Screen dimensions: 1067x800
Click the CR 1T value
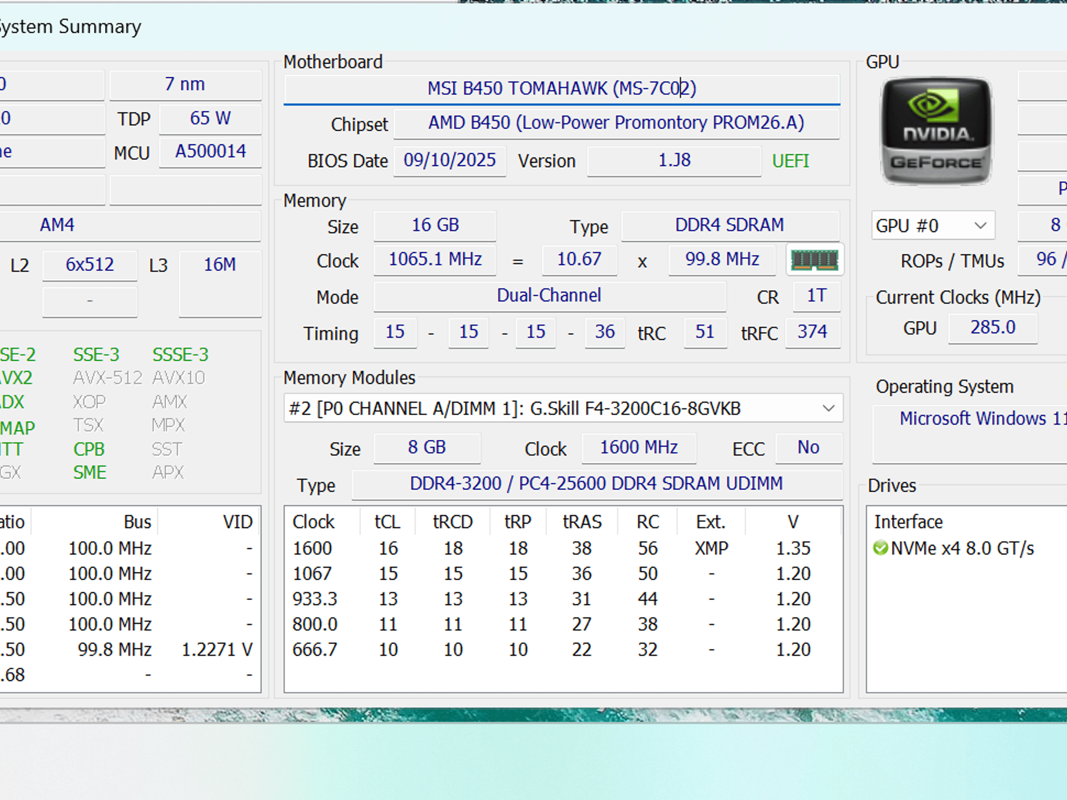tap(816, 296)
